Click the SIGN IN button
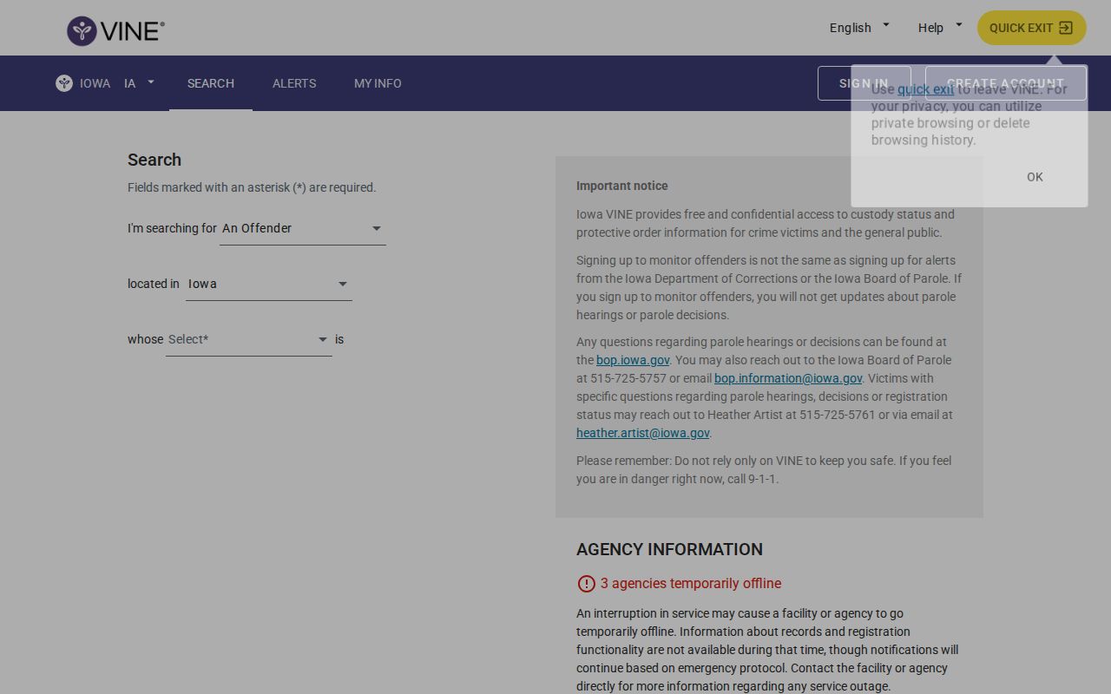 pyautogui.click(x=864, y=83)
